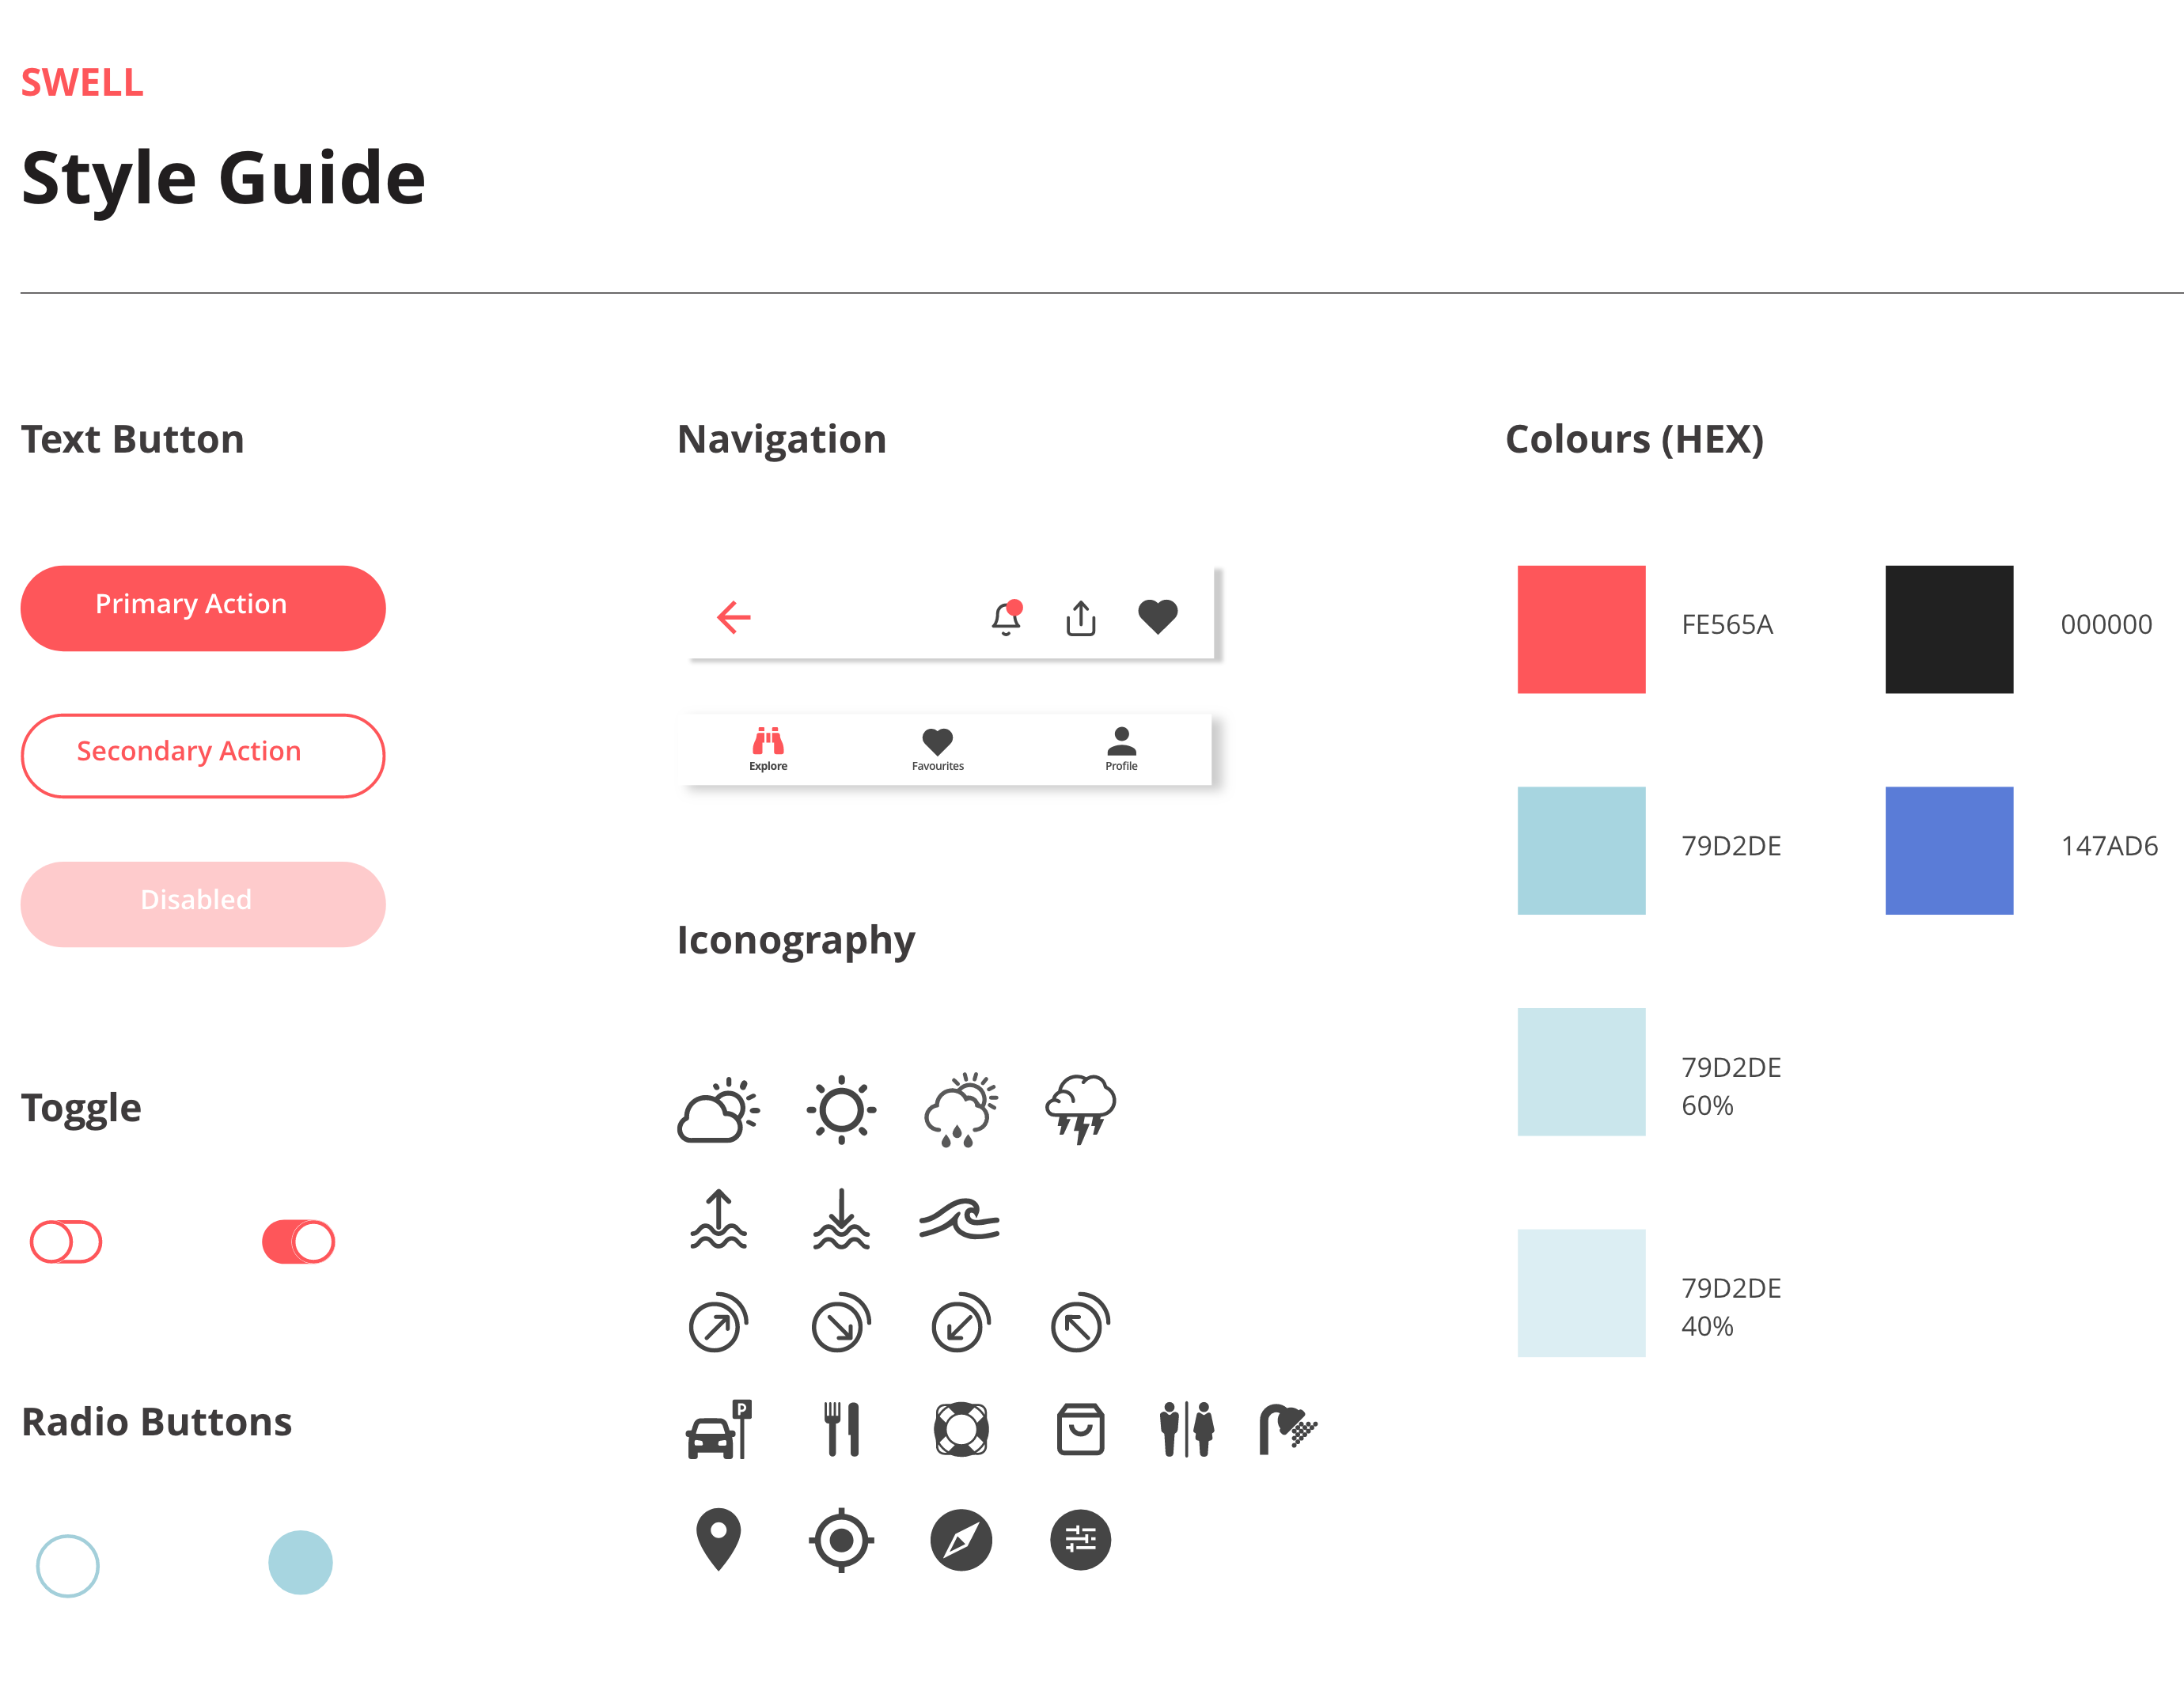2184x1687 pixels.
Task: Select the Favourites tab in navigation
Action: point(938,741)
